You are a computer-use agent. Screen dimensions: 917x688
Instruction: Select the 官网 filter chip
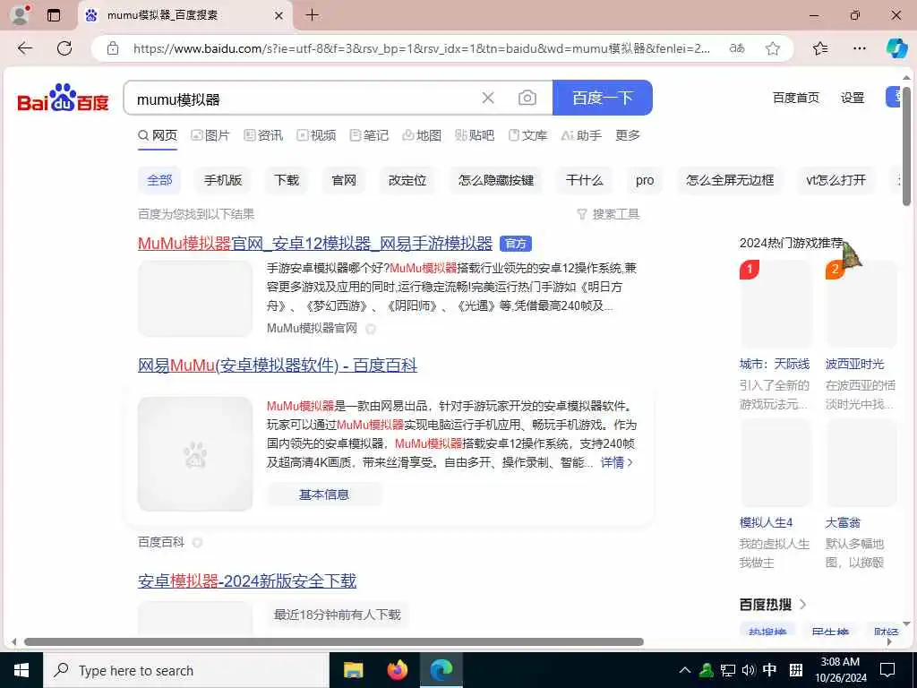pyautogui.click(x=344, y=180)
